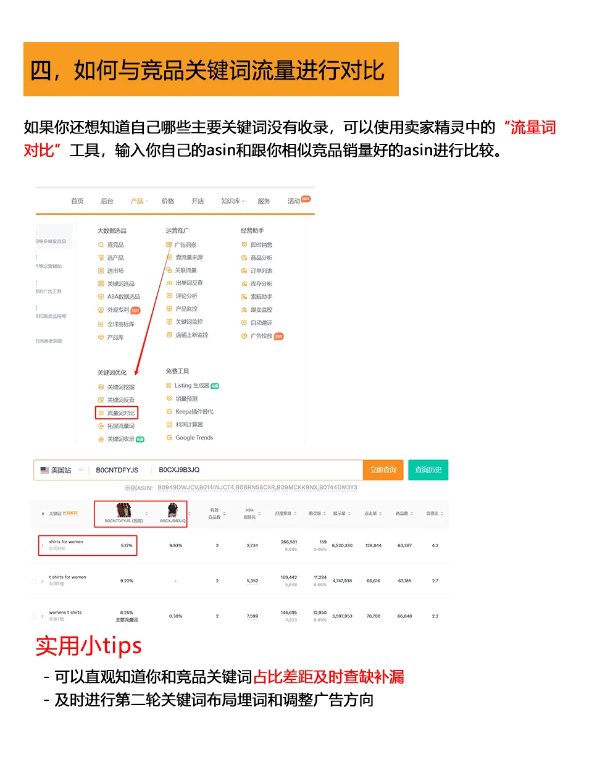Click the 选产品 funnel icon
Screen dimensions: 605x757
(101, 258)
